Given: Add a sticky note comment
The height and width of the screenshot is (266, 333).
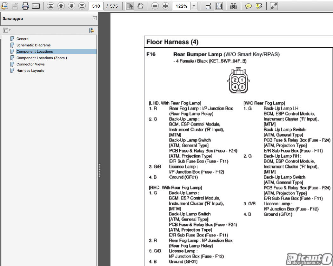Looking at the screenshot, I should 248,6.
